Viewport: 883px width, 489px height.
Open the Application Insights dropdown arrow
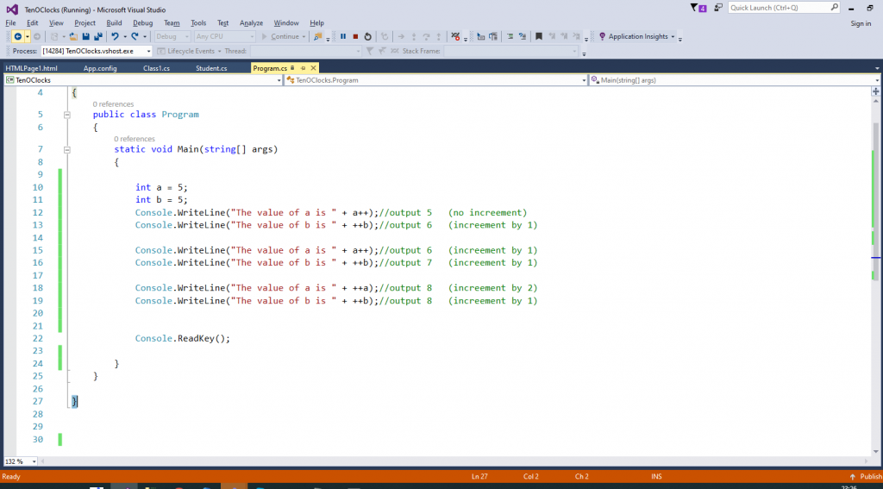673,36
